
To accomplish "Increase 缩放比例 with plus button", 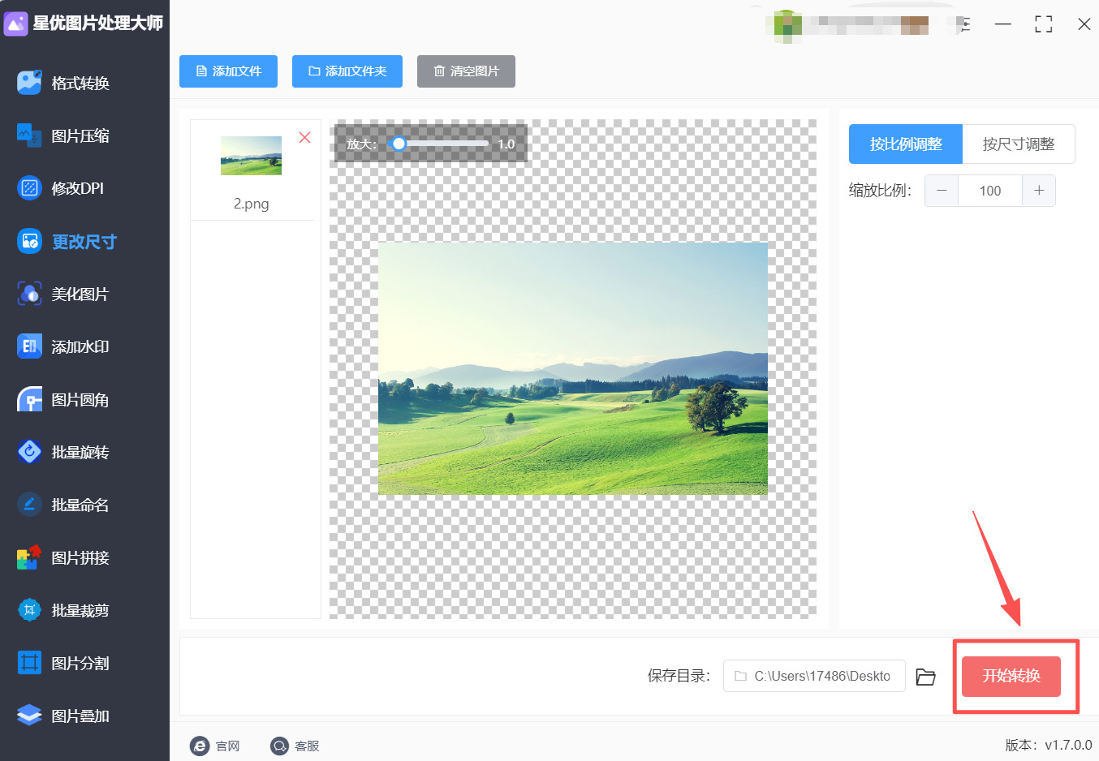I will click(1039, 191).
